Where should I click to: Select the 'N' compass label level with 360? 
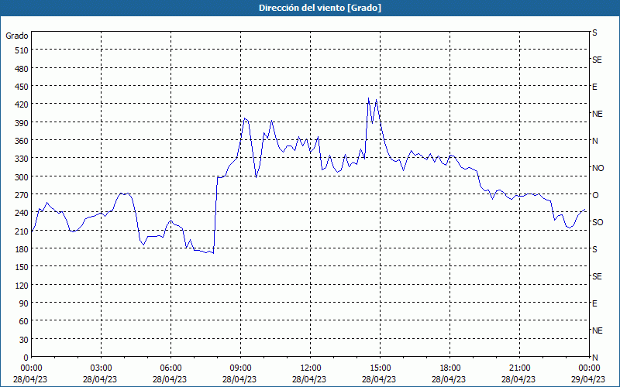(594, 141)
